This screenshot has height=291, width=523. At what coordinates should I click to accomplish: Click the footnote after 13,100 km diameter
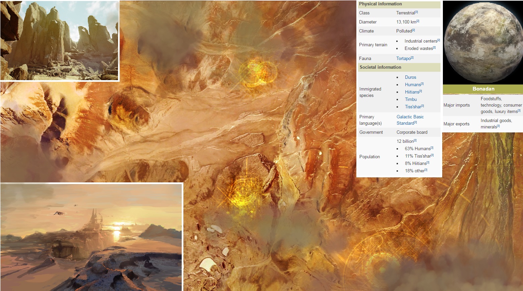pyautogui.click(x=418, y=21)
